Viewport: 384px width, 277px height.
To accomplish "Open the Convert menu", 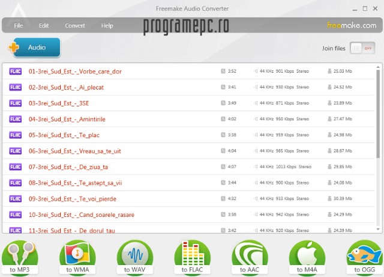I will click(x=75, y=25).
